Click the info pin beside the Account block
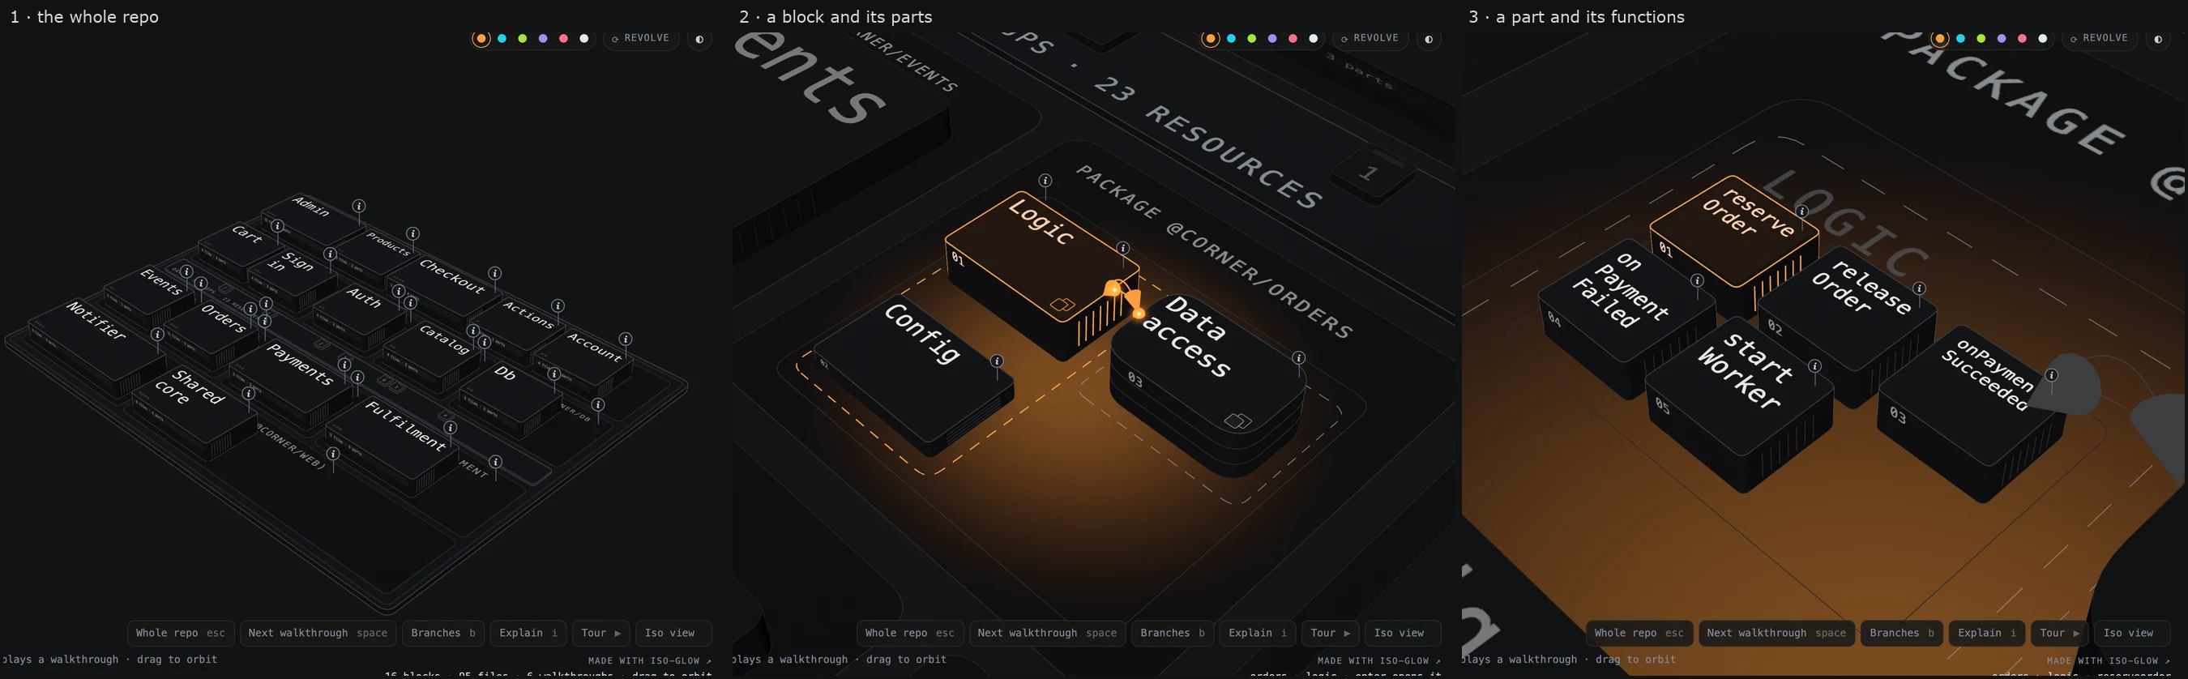This screenshot has width=2188, height=679. click(x=626, y=339)
